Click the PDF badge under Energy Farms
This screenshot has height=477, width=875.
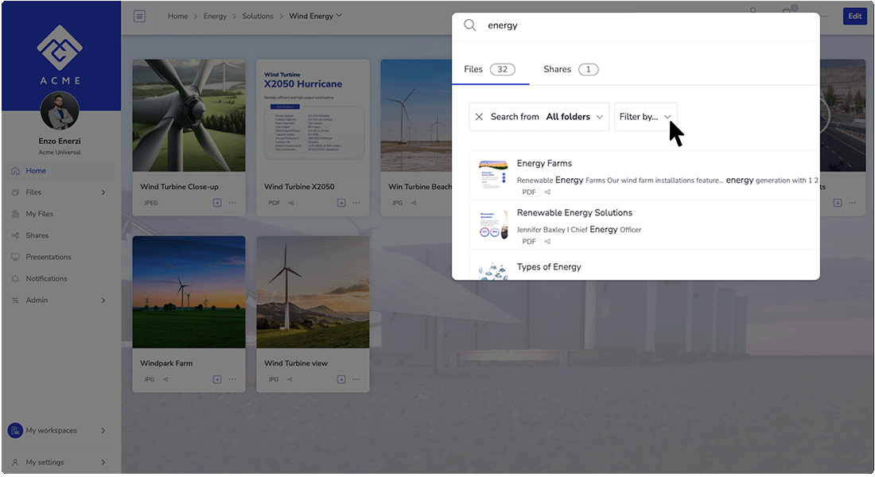click(528, 192)
